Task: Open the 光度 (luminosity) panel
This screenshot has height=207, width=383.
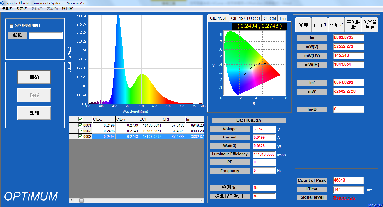Action: pyautogui.click(x=303, y=24)
